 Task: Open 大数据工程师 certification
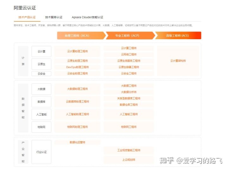[x=129, y=86]
